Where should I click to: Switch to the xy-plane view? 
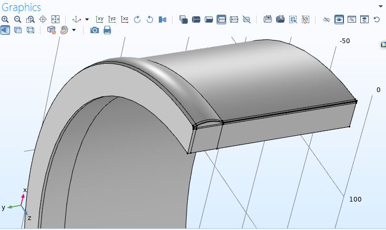coord(100,19)
